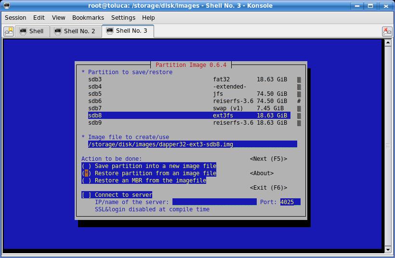Select the sdb5 jfs partition row
Image resolution: width=395 pixels, height=258 pixels.
point(188,94)
